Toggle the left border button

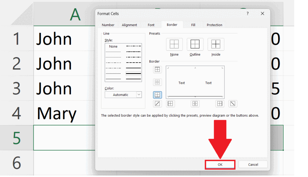coord(170,104)
